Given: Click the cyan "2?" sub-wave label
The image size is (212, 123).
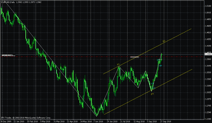Looking at the screenshot, I should [154, 88].
